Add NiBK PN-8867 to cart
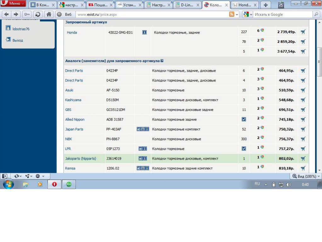The height and width of the screenshot is (242, 322). [303, 139]
